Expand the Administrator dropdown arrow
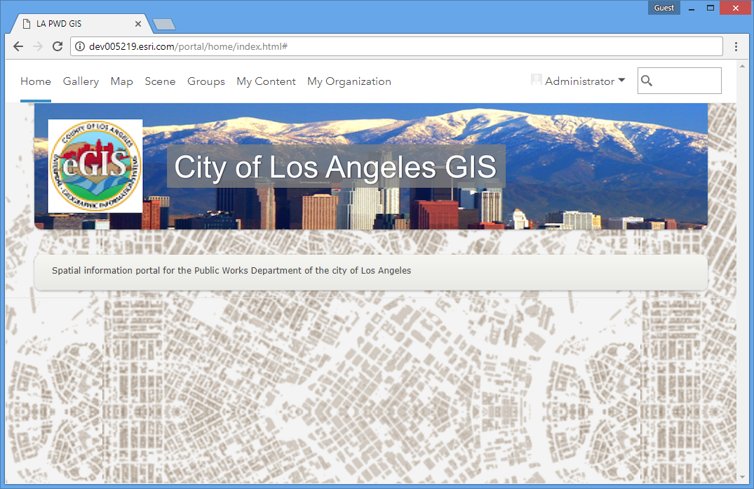This screenshot has height=489, width=754. [x=621, y=81]
